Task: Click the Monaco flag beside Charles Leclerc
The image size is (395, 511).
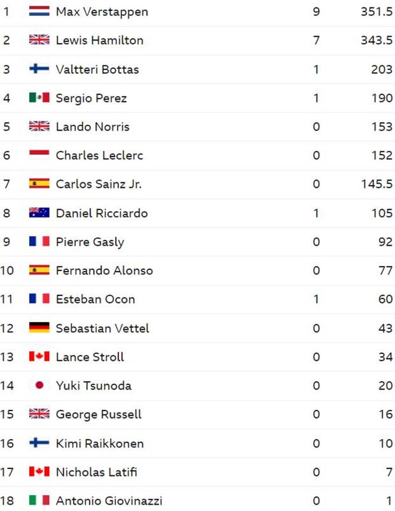Action: tap(39, 155)
